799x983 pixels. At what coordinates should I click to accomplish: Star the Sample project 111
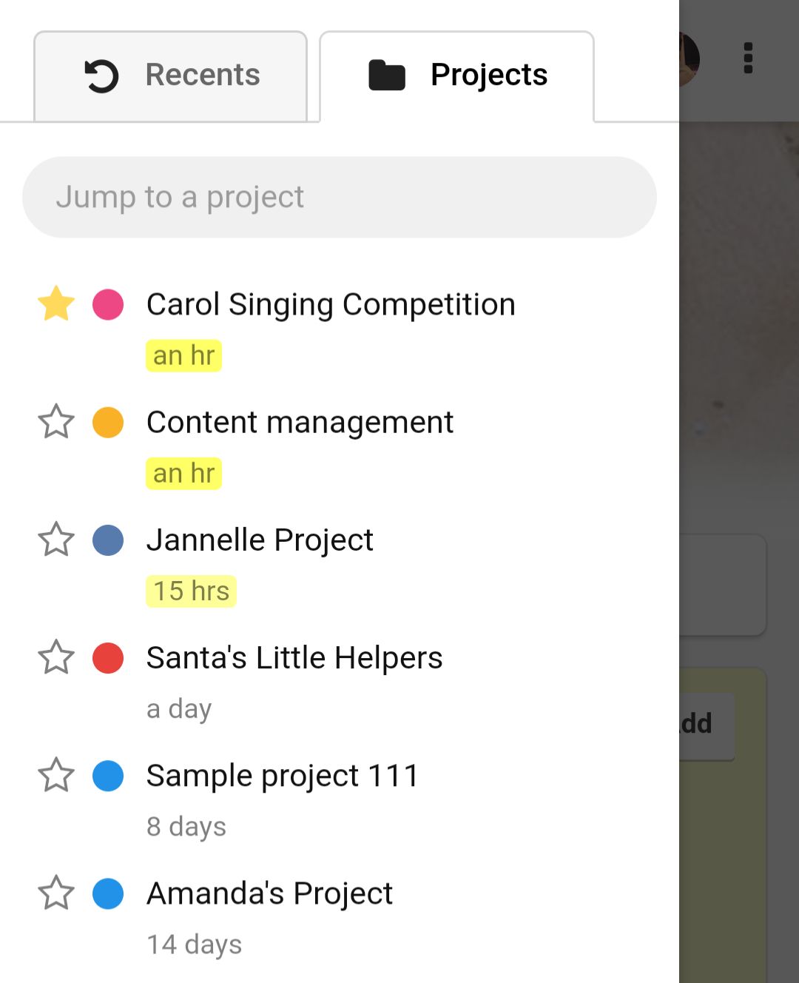[x=56, y=776]
